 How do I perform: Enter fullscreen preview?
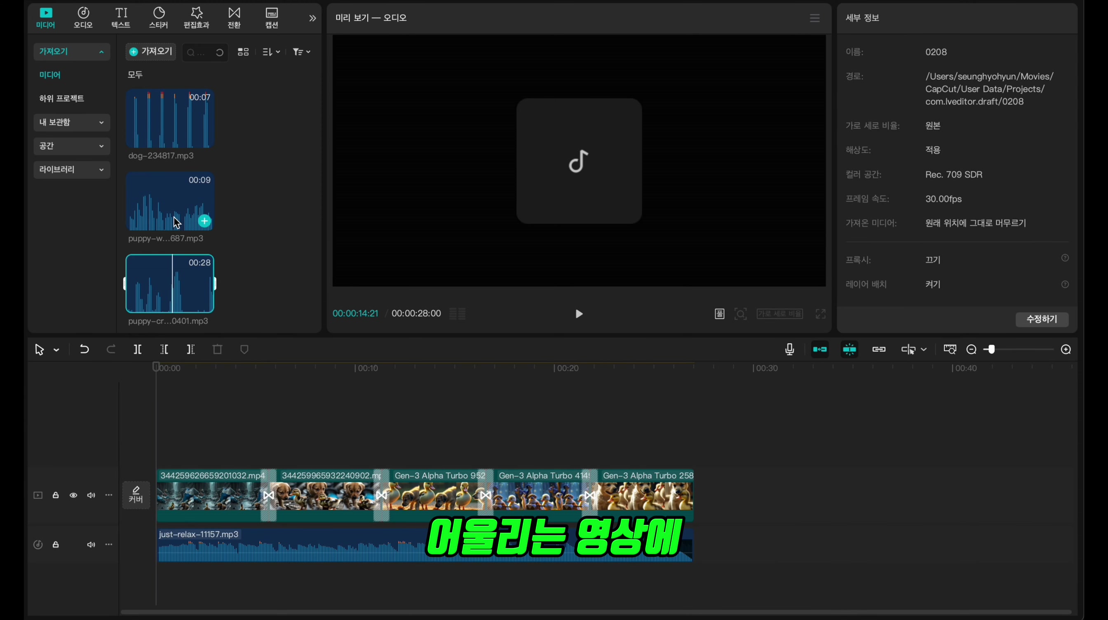tap(821, 314)
